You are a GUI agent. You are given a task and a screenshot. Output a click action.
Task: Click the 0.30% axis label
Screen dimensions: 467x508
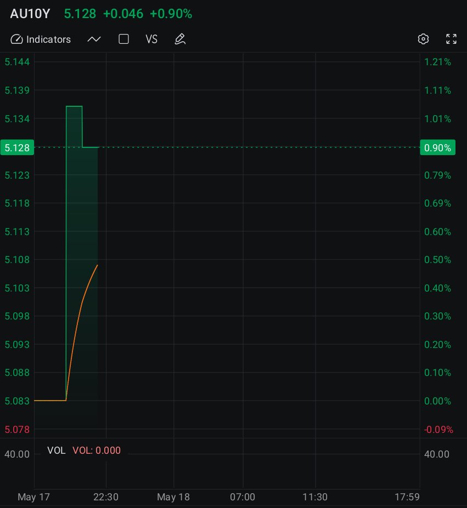tap(437, 316)
